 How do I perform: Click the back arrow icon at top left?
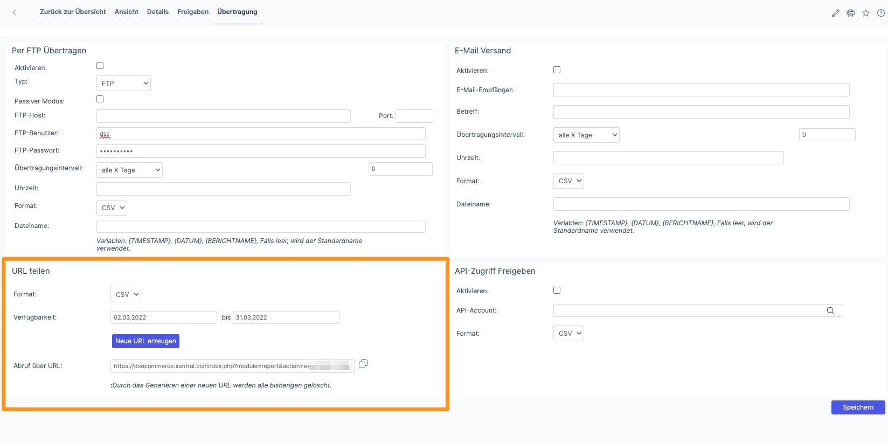point(15,12)
